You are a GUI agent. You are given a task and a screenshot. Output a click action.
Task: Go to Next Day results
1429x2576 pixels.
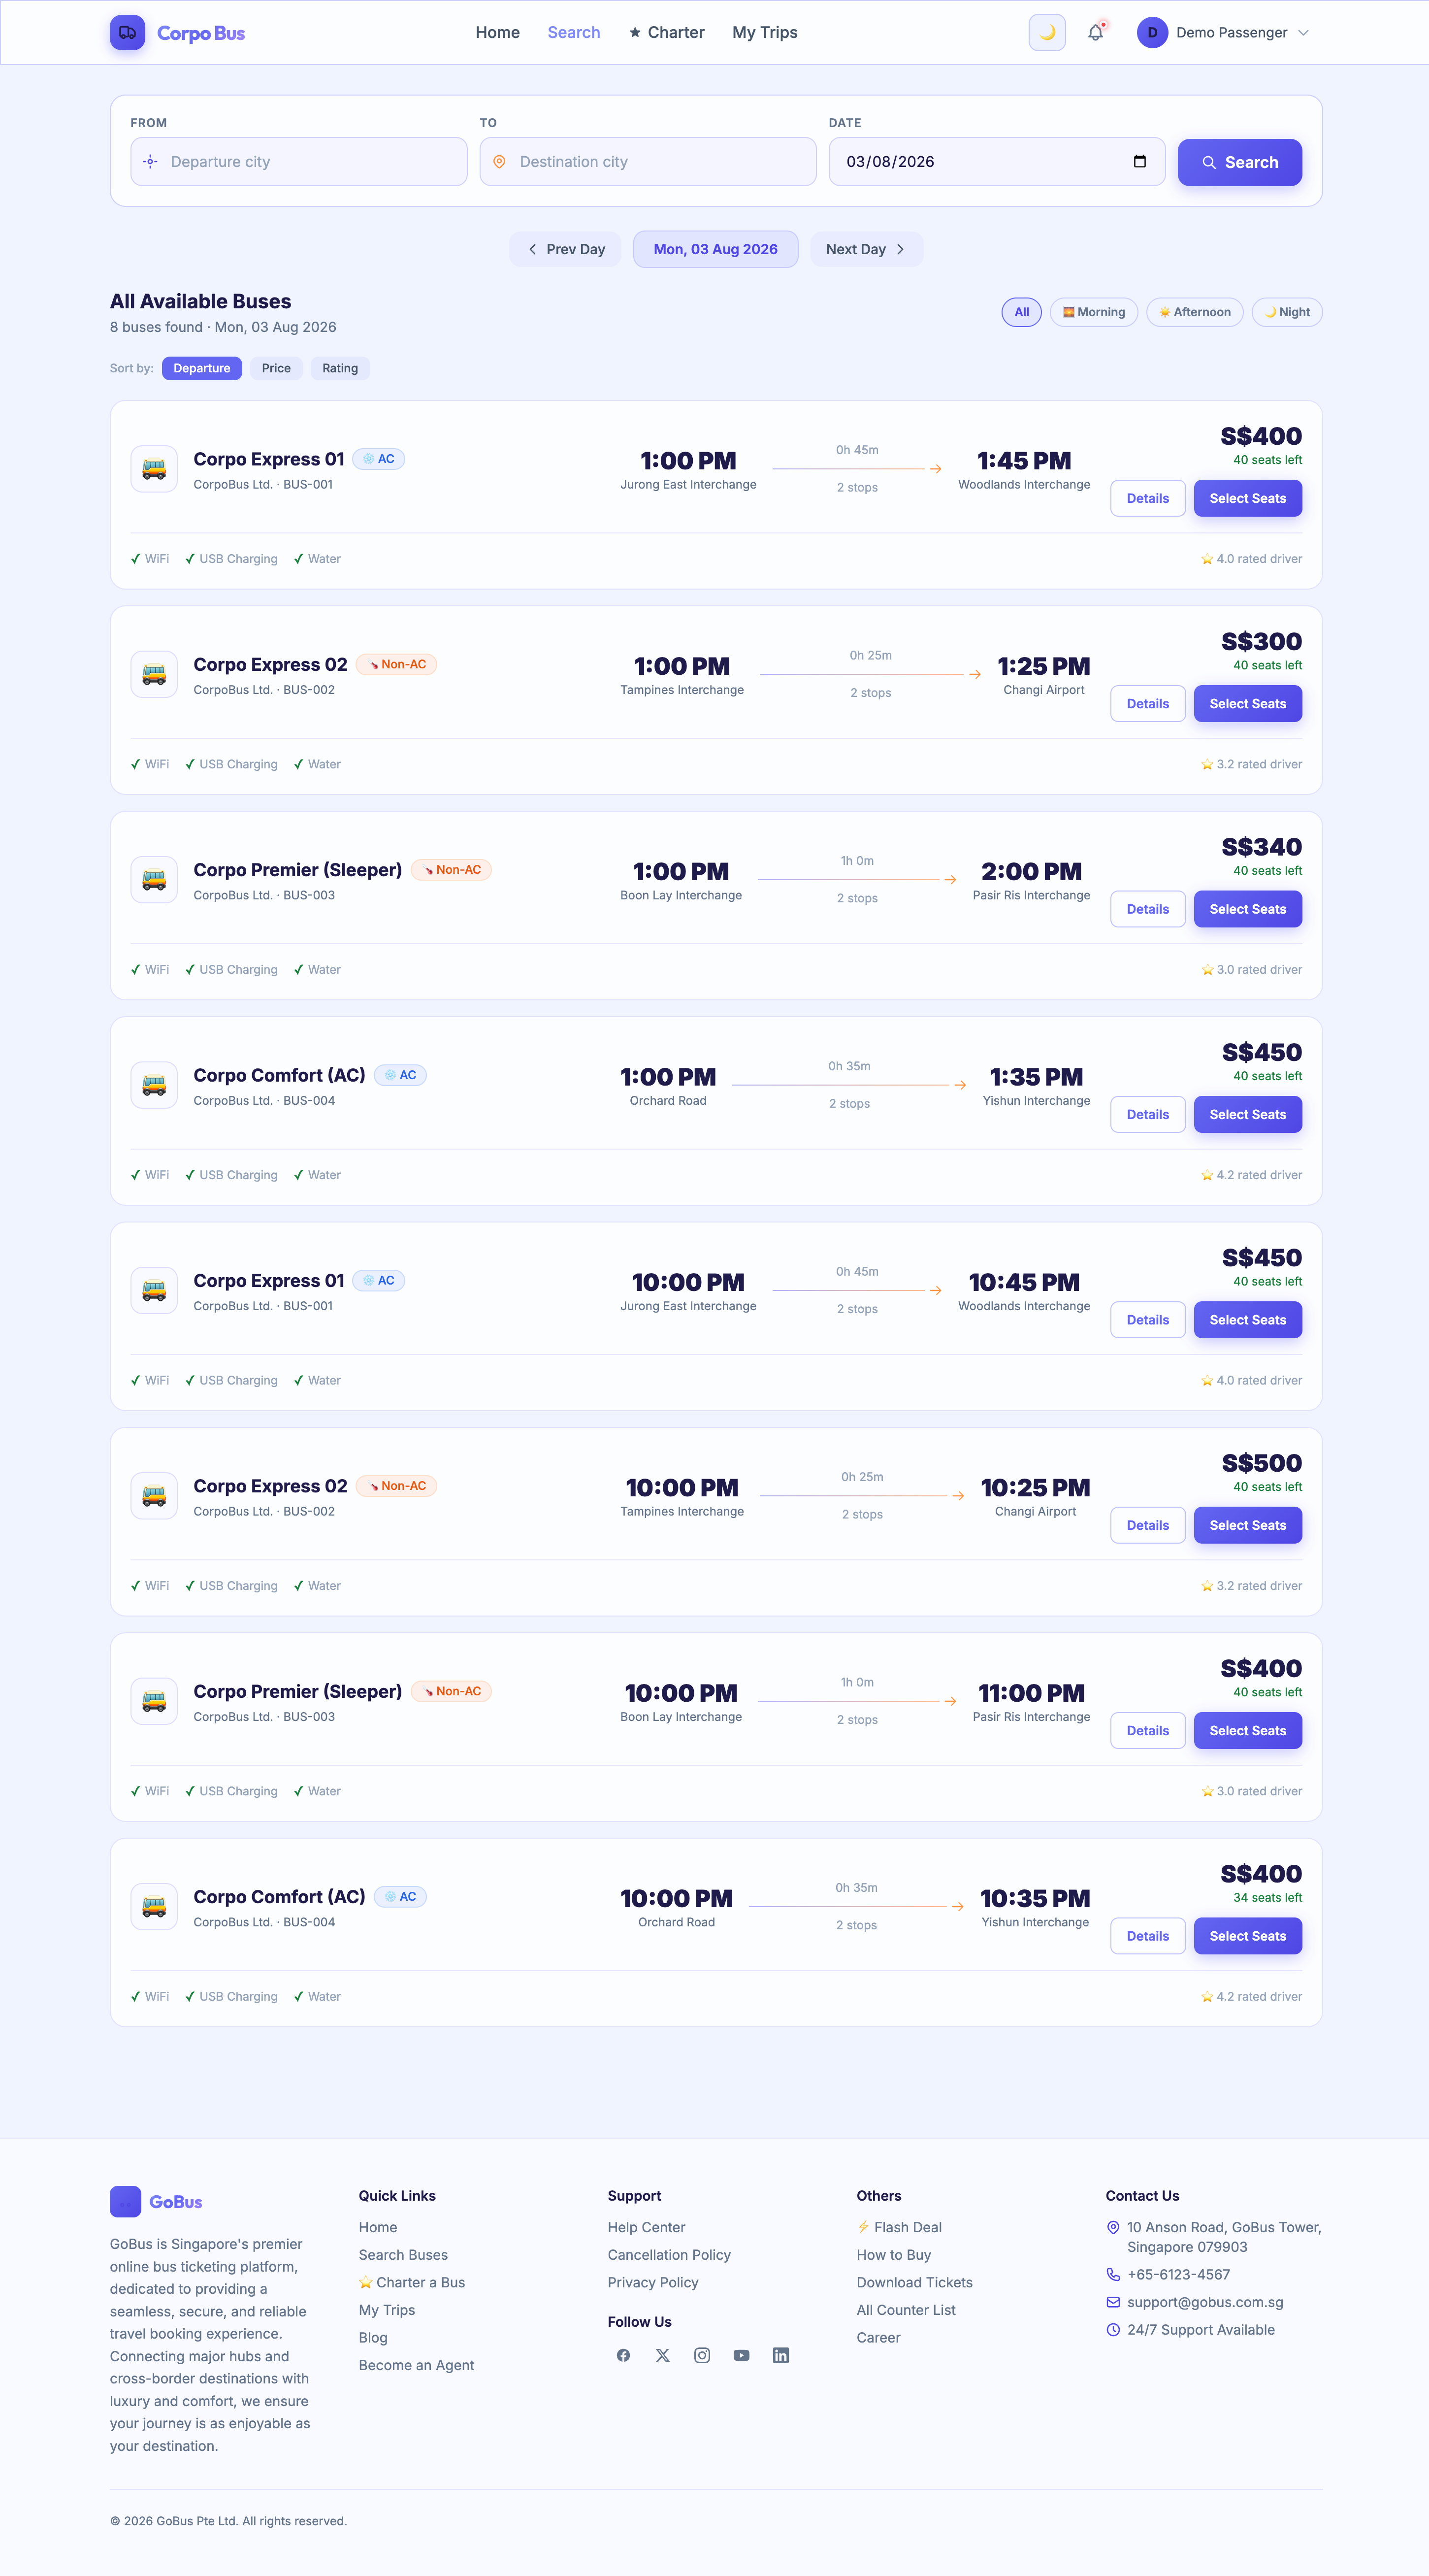866,249
